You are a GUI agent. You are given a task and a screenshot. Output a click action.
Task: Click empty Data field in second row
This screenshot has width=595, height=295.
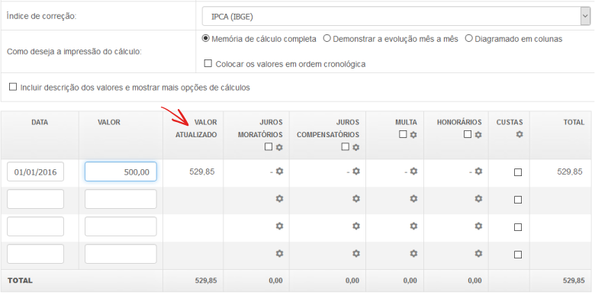[x=35, y=199]
